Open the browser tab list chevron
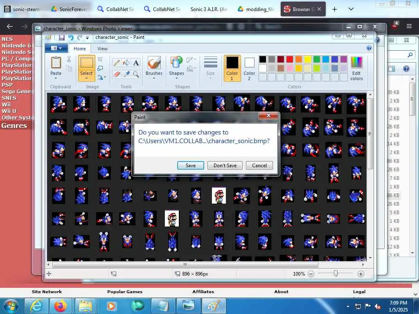The image size is (419, 314). coord(351,9)
